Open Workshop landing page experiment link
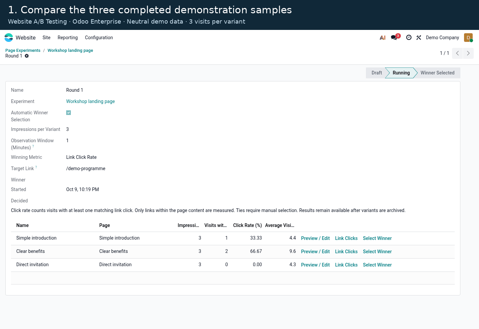479x329 pixels. 90,101
